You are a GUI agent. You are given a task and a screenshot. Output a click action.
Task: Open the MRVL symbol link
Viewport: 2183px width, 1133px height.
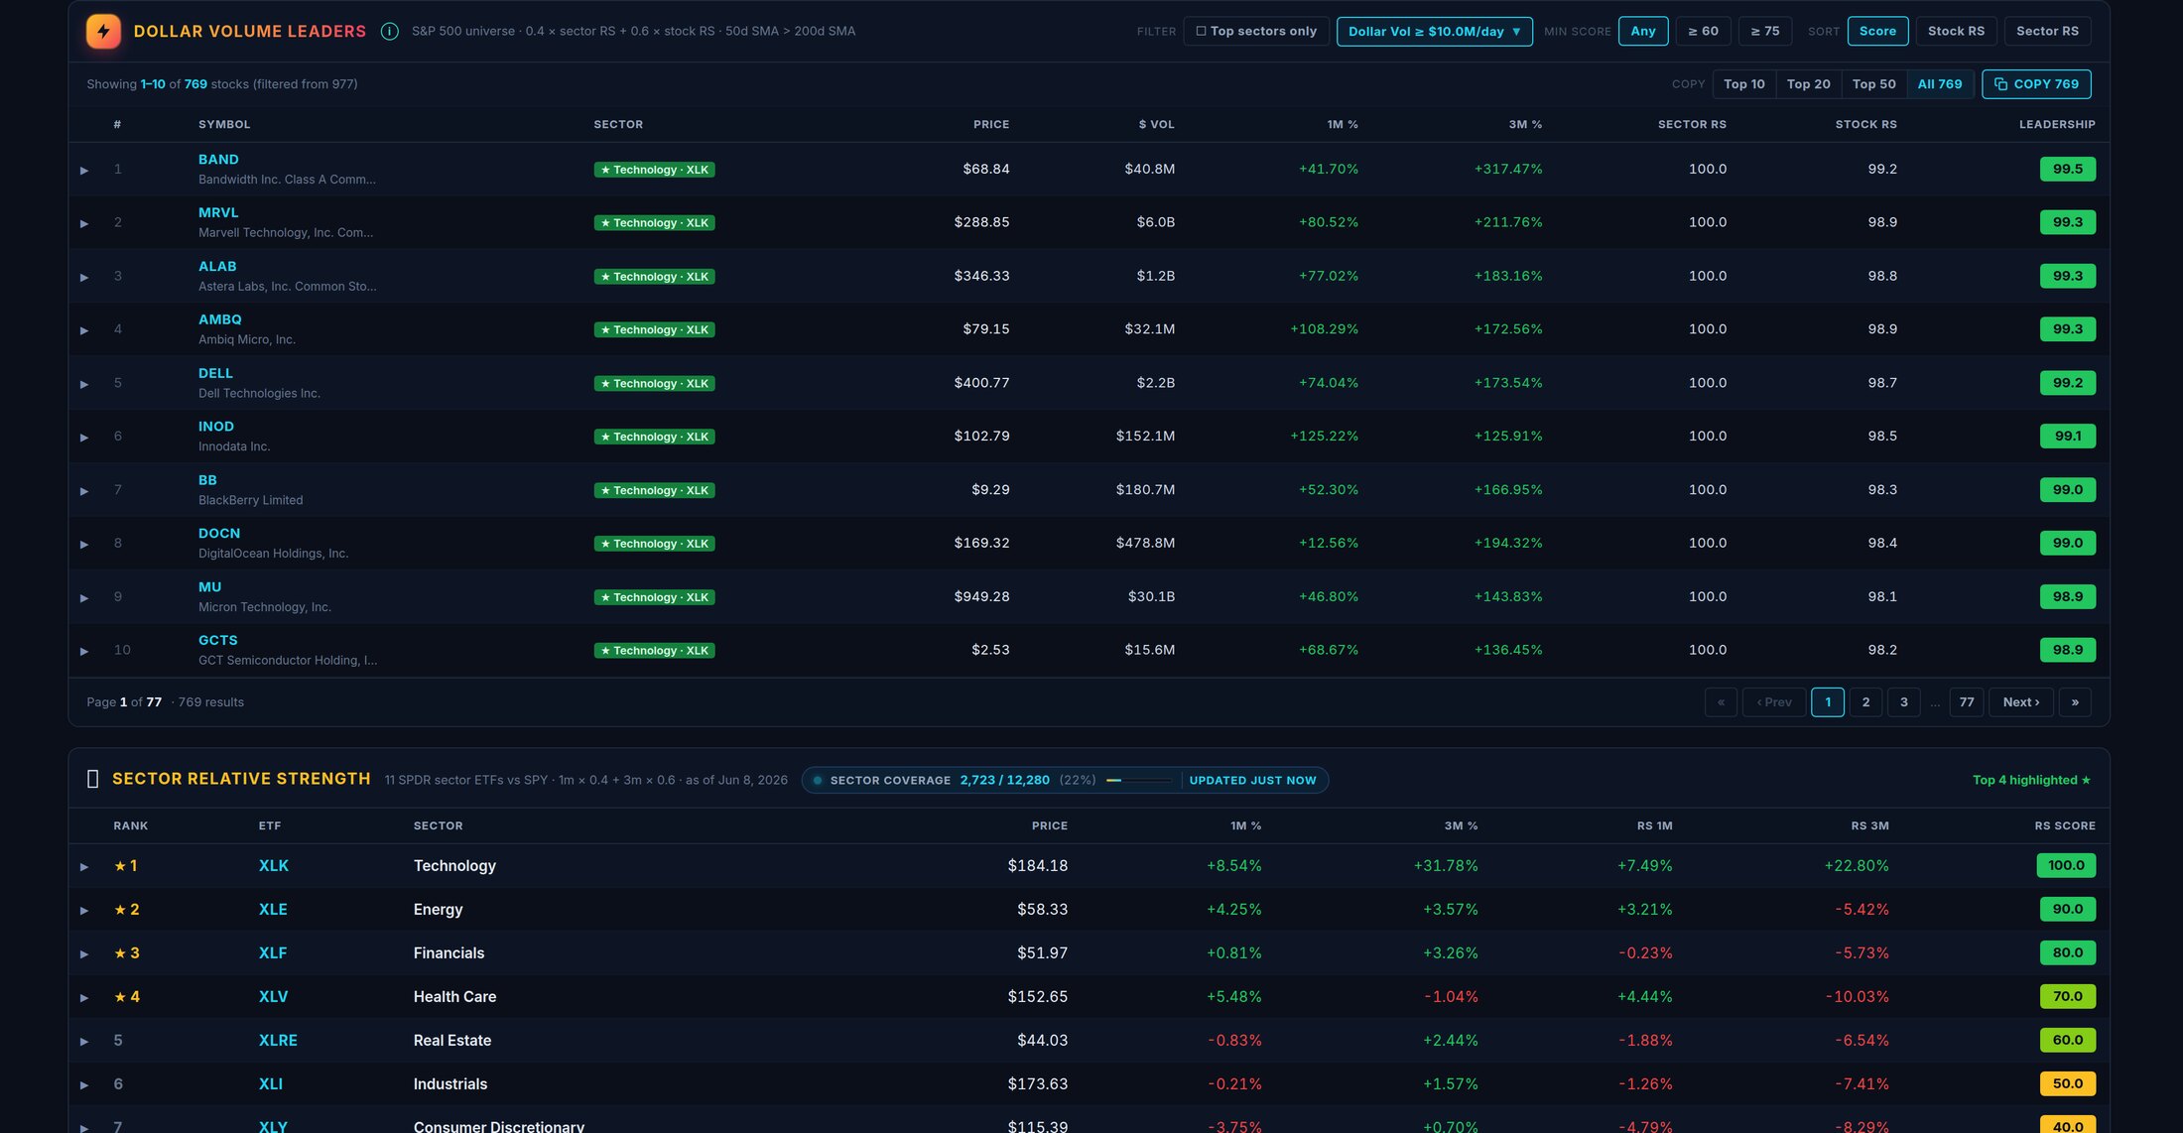tap(218, 213)
